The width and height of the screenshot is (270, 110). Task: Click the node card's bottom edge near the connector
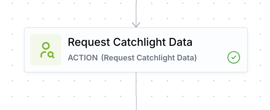tap(136, 72)
